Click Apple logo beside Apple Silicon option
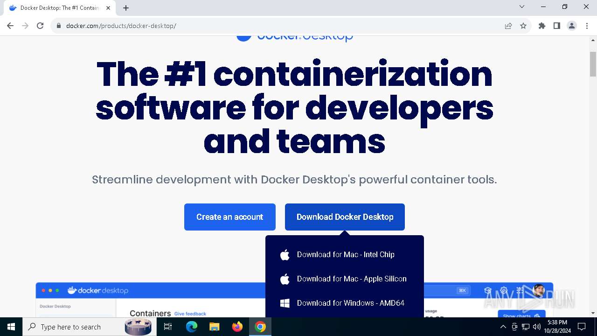Viewport: 597px width, 336px height. [x=285, y=279]
